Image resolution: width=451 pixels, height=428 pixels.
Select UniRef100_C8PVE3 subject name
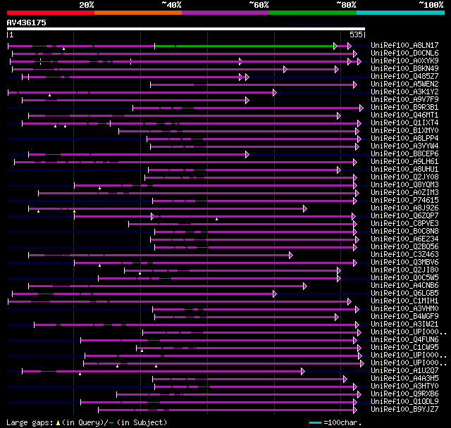click(404, 223)
